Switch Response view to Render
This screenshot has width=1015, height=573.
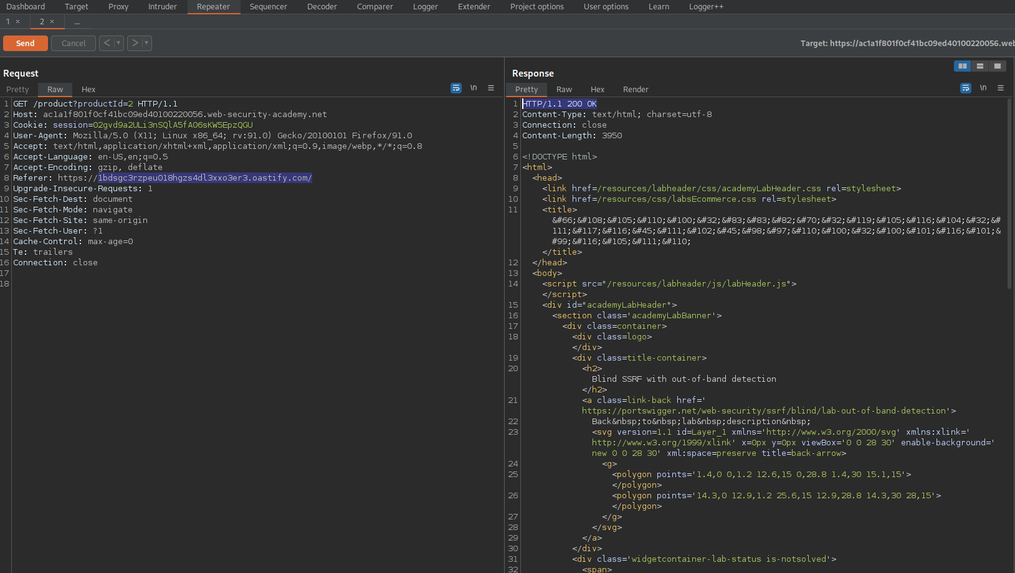[636, 90]
